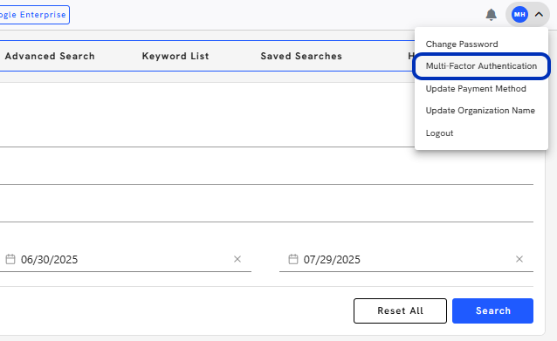Clear the 07/29/2025 end date
Viewport: 557px width, 341px height.
(519, 259)
